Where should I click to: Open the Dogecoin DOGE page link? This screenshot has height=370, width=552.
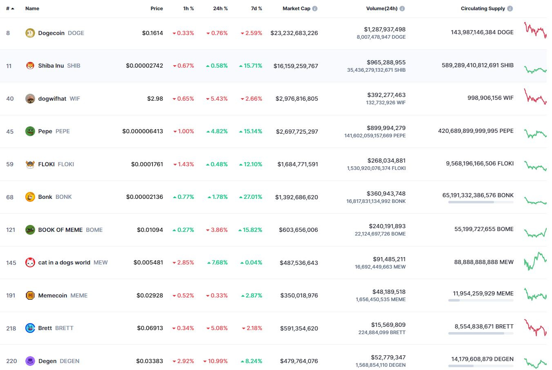click(x=61, y=33)
